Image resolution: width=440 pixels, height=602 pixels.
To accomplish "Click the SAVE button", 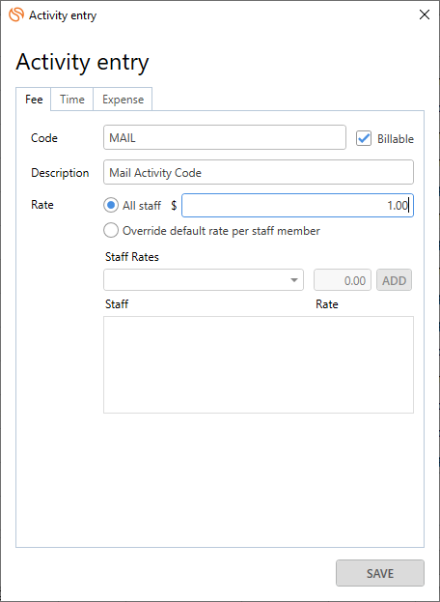I will tap(380, 573).
